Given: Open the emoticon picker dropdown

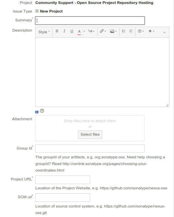Looking at the screenshot, I should pos(141,31).
